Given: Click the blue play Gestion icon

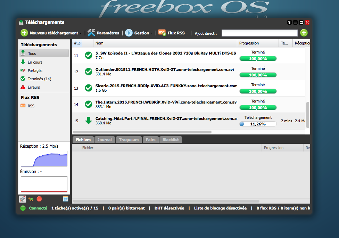Looking at the screenshot, I should tap(129, 33).
